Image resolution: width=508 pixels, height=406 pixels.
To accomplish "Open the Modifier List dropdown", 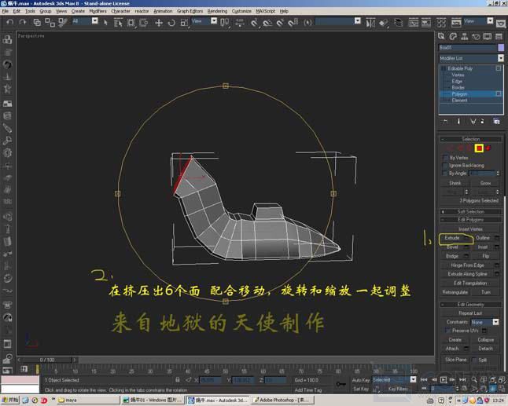I will pos(501,58).
